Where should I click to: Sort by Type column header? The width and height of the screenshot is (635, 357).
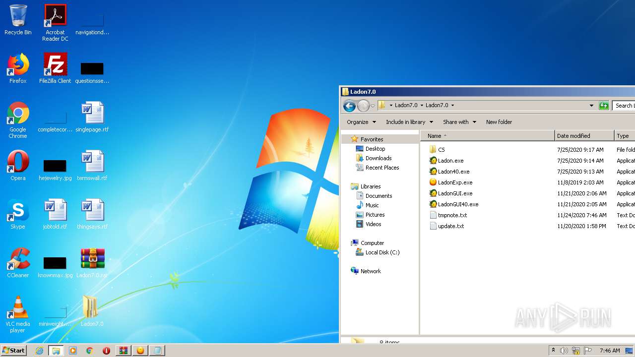click(x=625, y=136)
